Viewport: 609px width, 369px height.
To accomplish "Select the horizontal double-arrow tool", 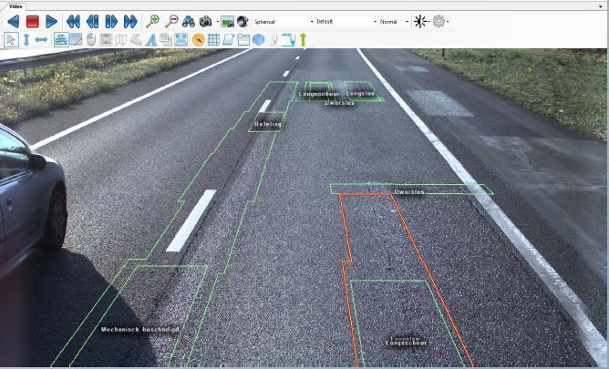I will (x=42, y=39).
